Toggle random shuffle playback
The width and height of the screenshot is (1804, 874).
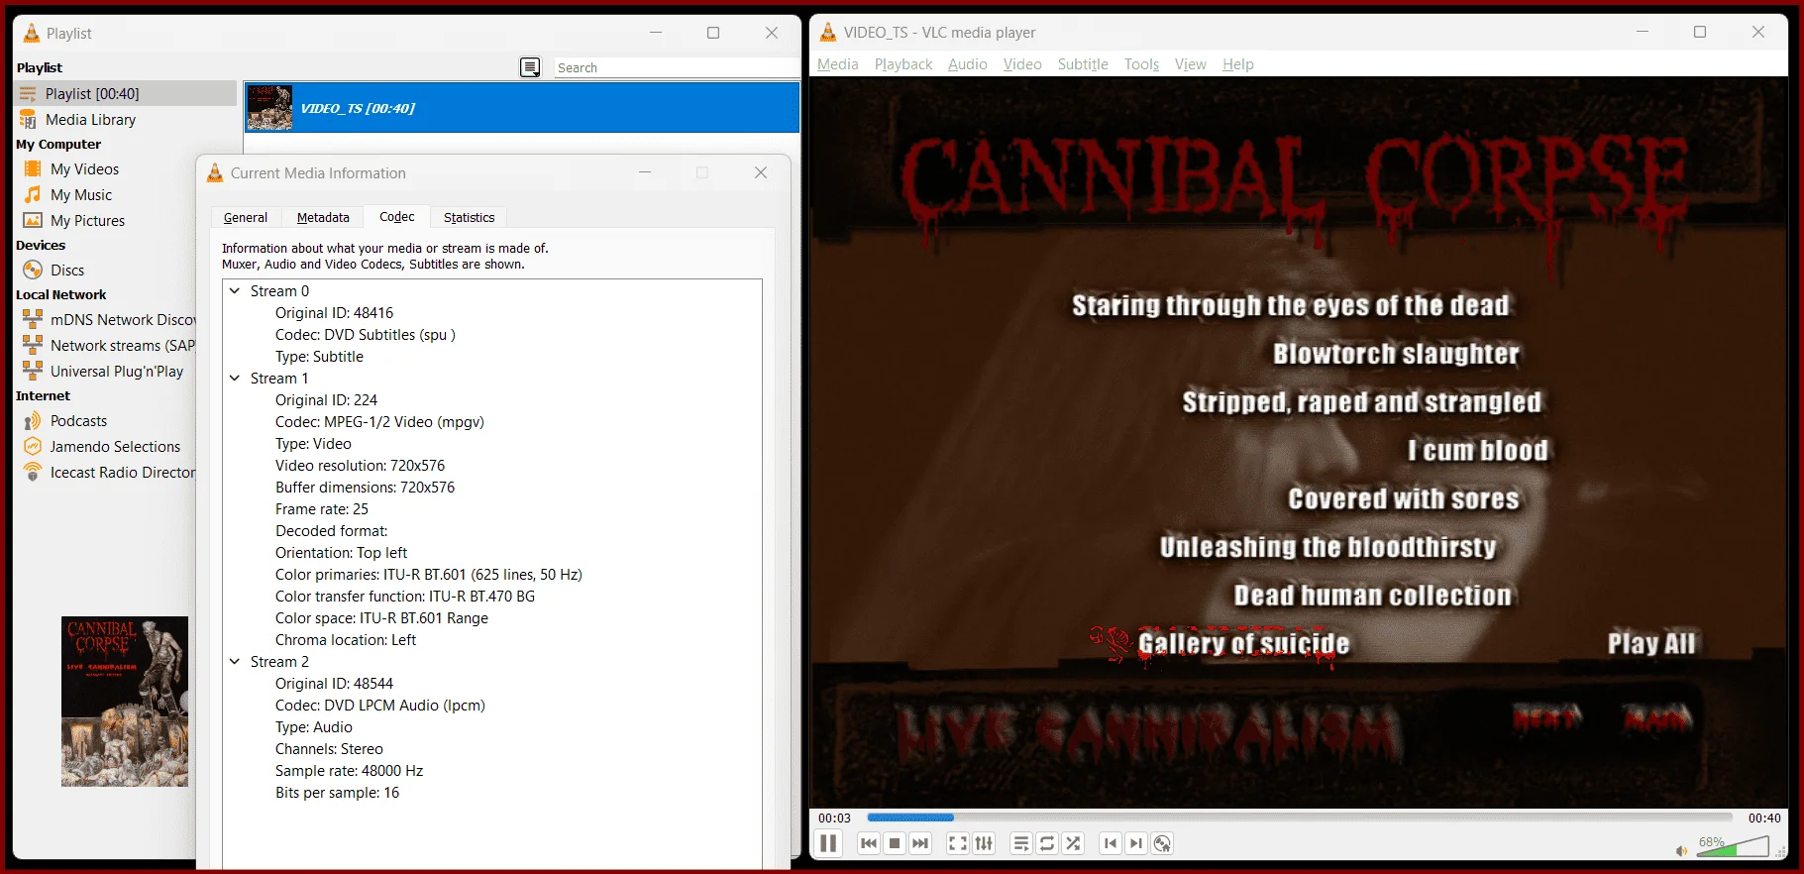tap(1073, 843)
